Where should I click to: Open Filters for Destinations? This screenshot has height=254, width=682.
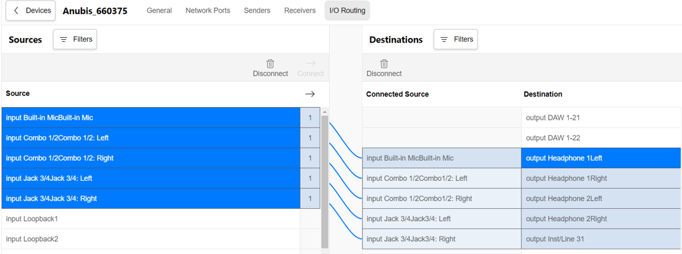pyautogui.click(x=456, y=39)
